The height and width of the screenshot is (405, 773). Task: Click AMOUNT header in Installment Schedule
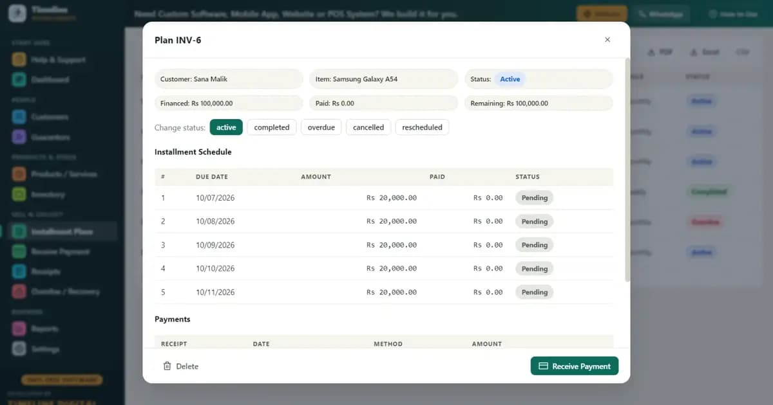pos(316,177)
